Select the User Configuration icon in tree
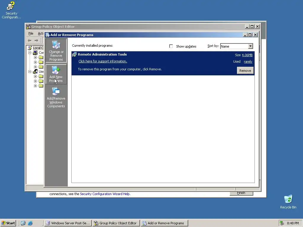The width and height of the screenshot is (303, 227). (35, 72)
